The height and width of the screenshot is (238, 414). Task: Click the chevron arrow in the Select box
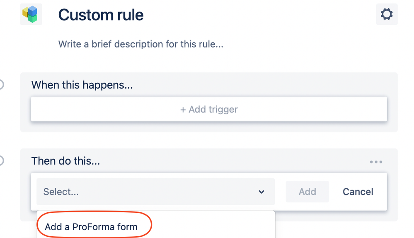(x=261, y=192)
